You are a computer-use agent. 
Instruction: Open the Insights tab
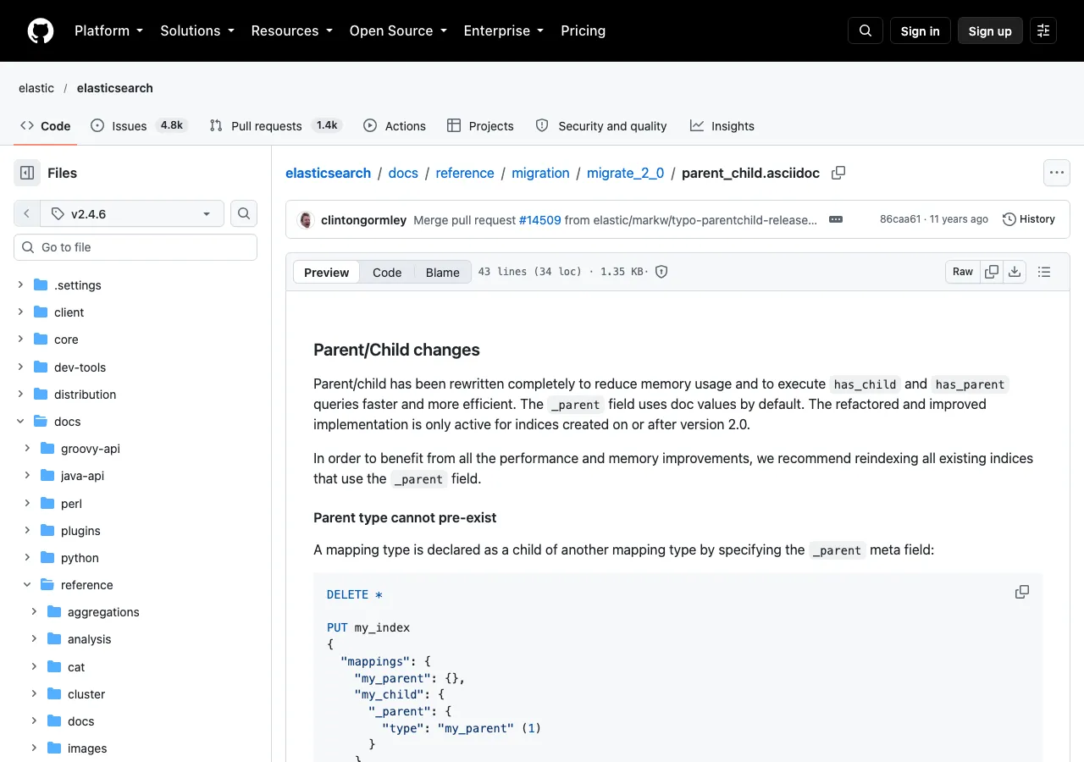722,125
